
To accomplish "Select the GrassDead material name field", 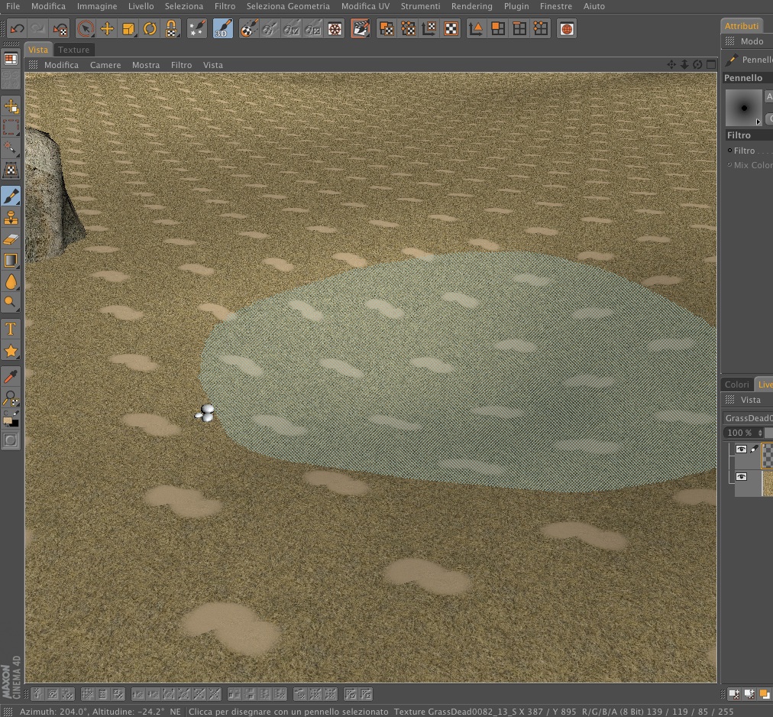I will [748, 418].
